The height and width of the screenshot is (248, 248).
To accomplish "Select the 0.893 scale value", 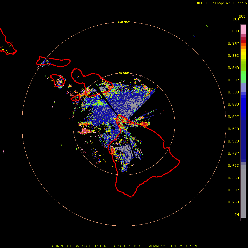I will click(233, 55).
